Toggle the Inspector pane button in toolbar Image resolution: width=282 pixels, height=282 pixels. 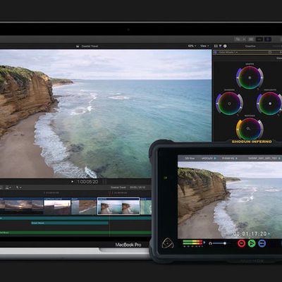(268, 39)
